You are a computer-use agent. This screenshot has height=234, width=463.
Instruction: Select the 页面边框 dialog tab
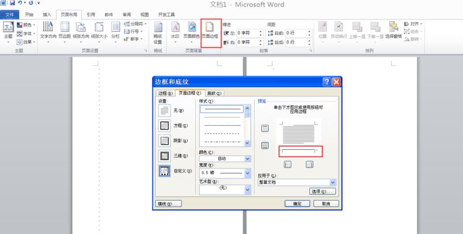point(190,92)
